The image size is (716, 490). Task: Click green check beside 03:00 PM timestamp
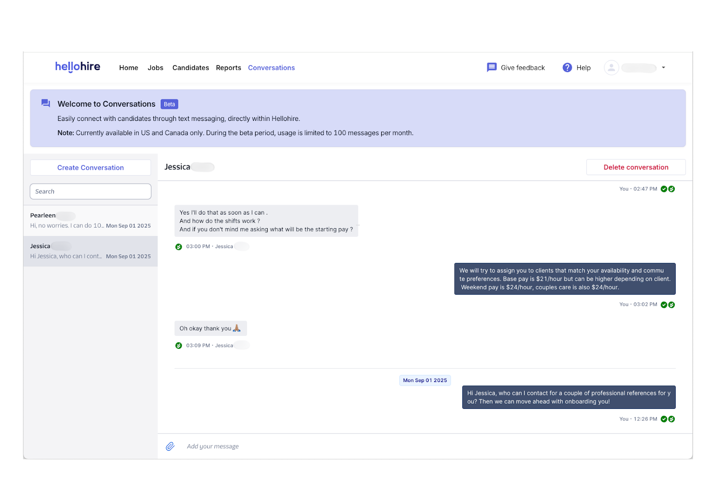[179, 247]
